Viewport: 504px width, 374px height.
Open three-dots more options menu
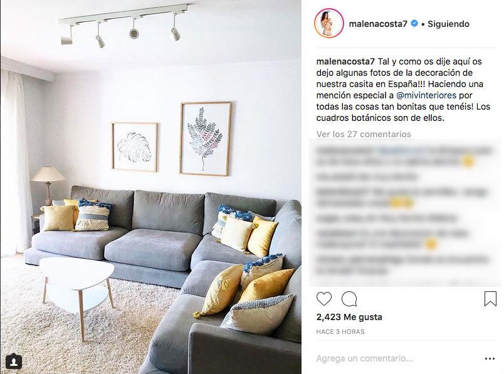click(x=490, y=358)
